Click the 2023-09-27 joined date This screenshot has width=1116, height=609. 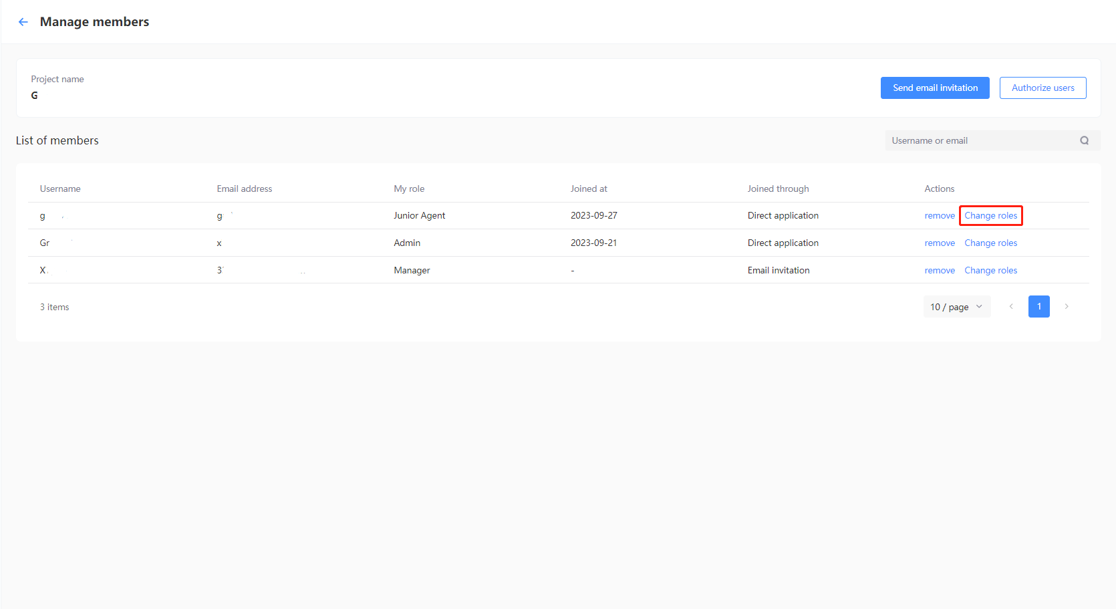(x=594, y=216)
